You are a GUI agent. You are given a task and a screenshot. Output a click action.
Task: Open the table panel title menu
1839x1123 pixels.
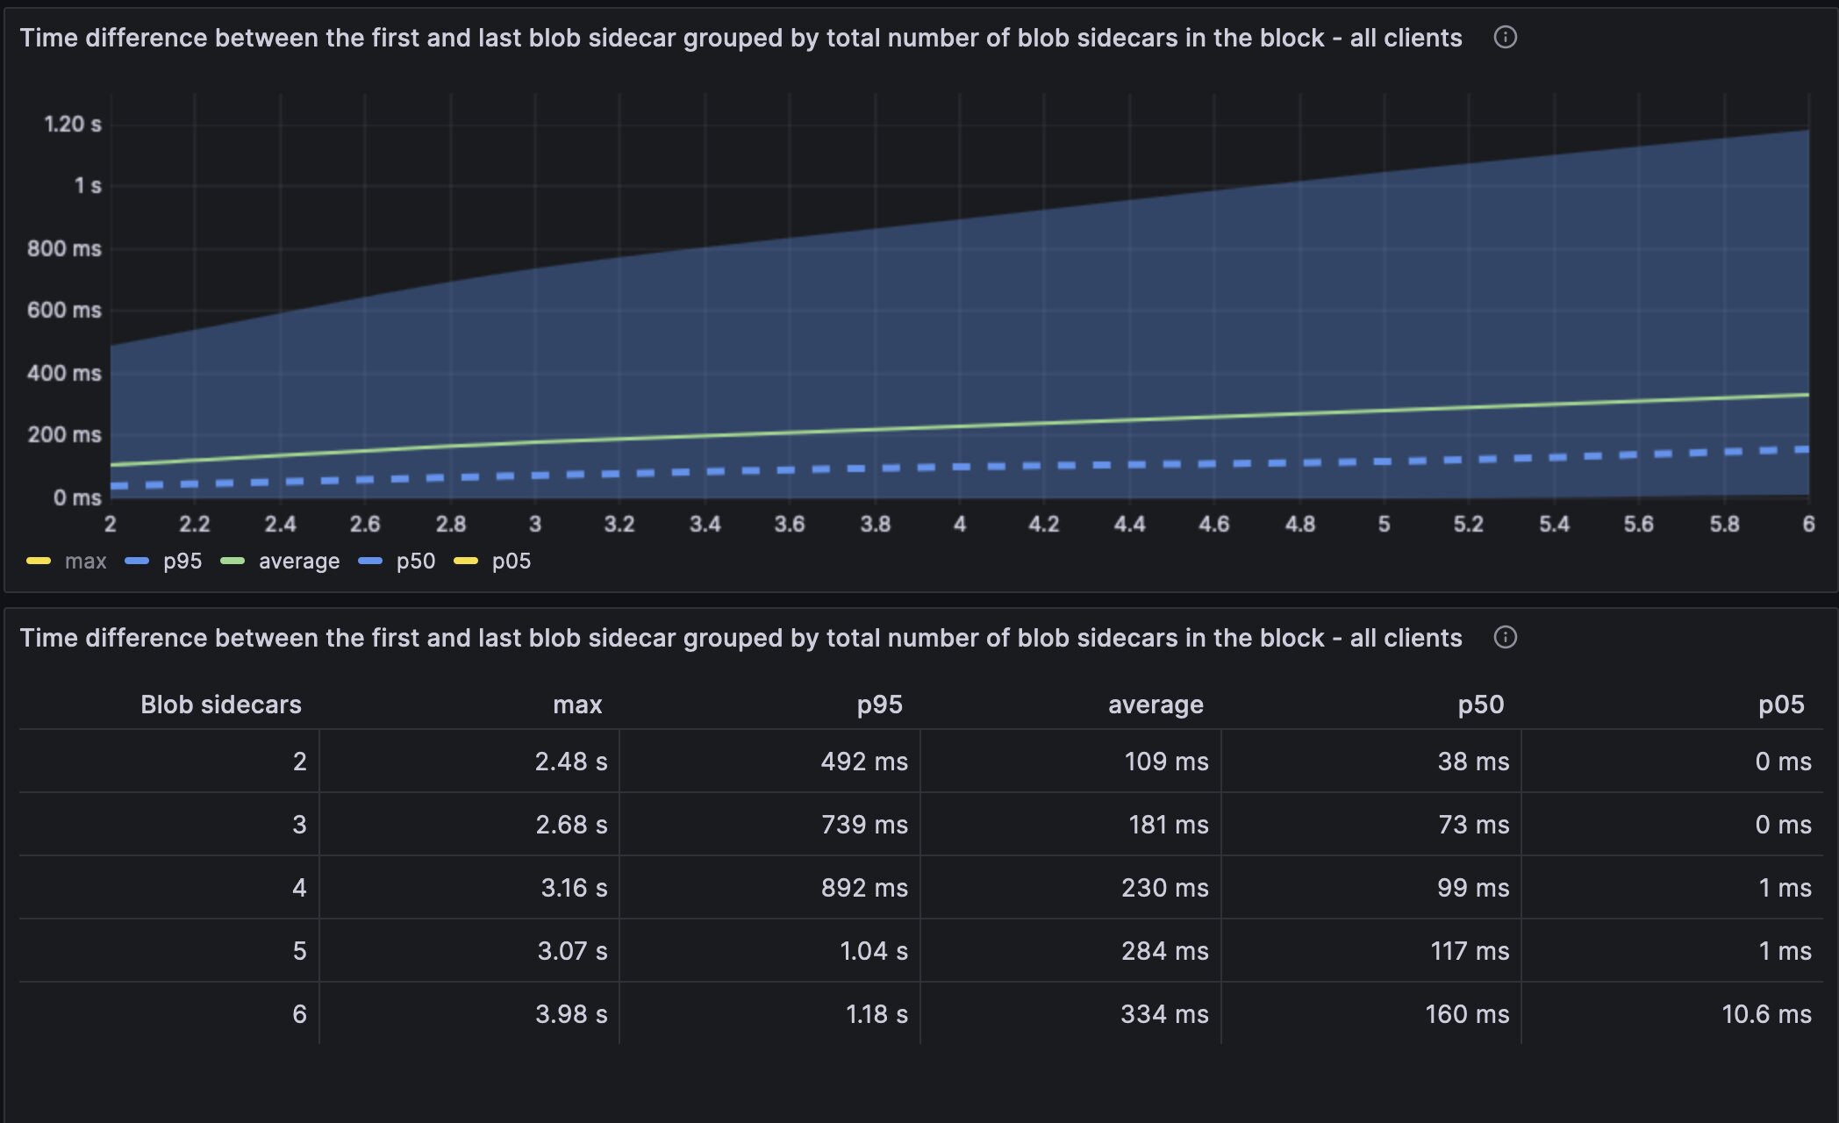[741, 638]
